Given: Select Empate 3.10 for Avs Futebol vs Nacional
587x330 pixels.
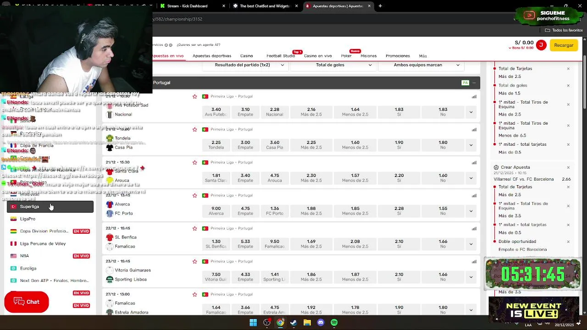Looking at the screenshot, I should click(x=245, y=112).
